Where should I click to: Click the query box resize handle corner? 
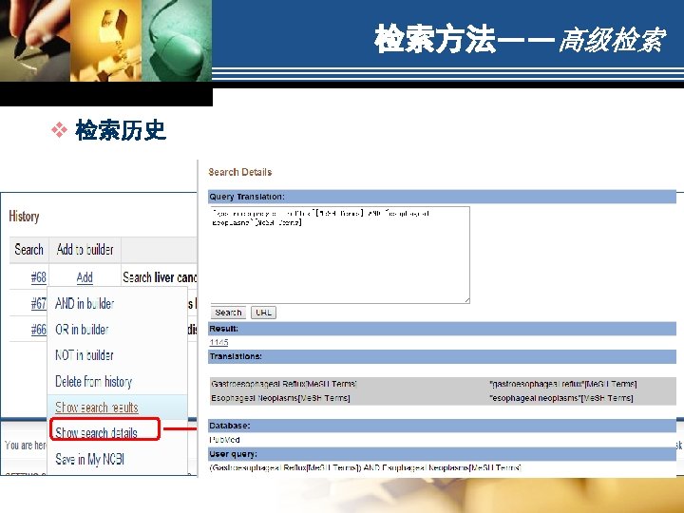click(466, 299)
